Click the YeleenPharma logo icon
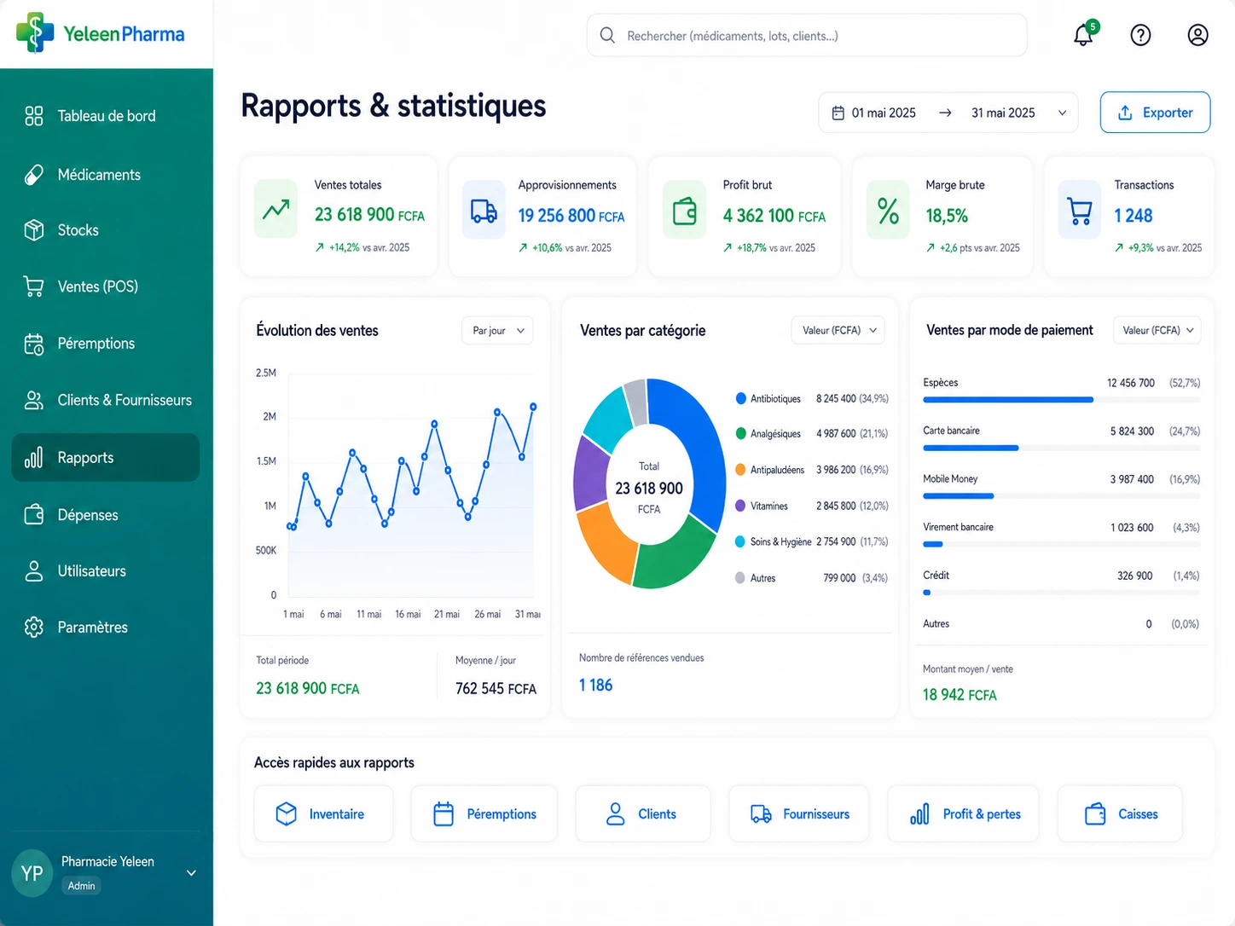 [x=34, y=33]
